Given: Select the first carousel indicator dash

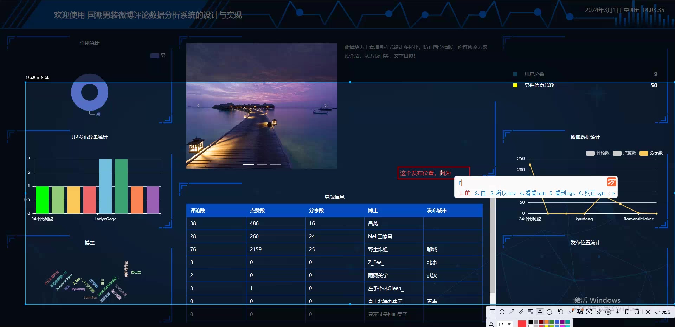Looking at the screenshot, I should pos(249,164).
